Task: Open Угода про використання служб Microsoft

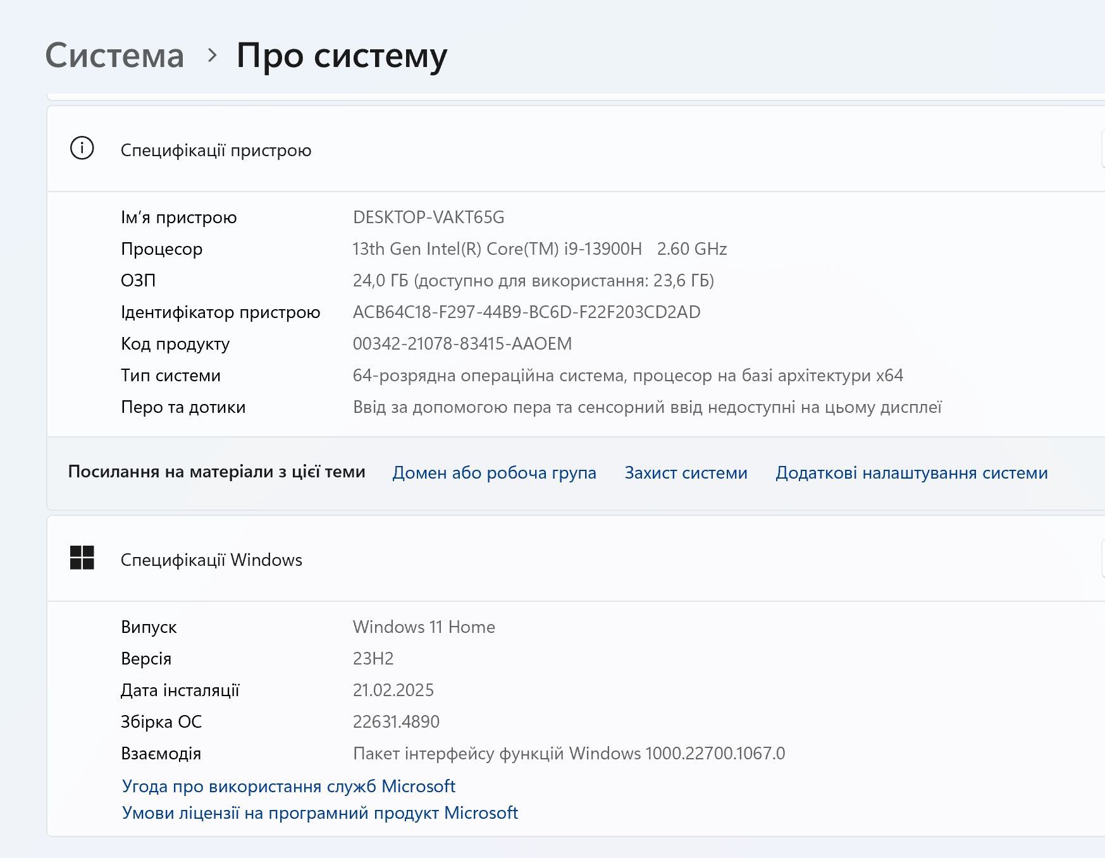Action: click(x=288, y=786)
